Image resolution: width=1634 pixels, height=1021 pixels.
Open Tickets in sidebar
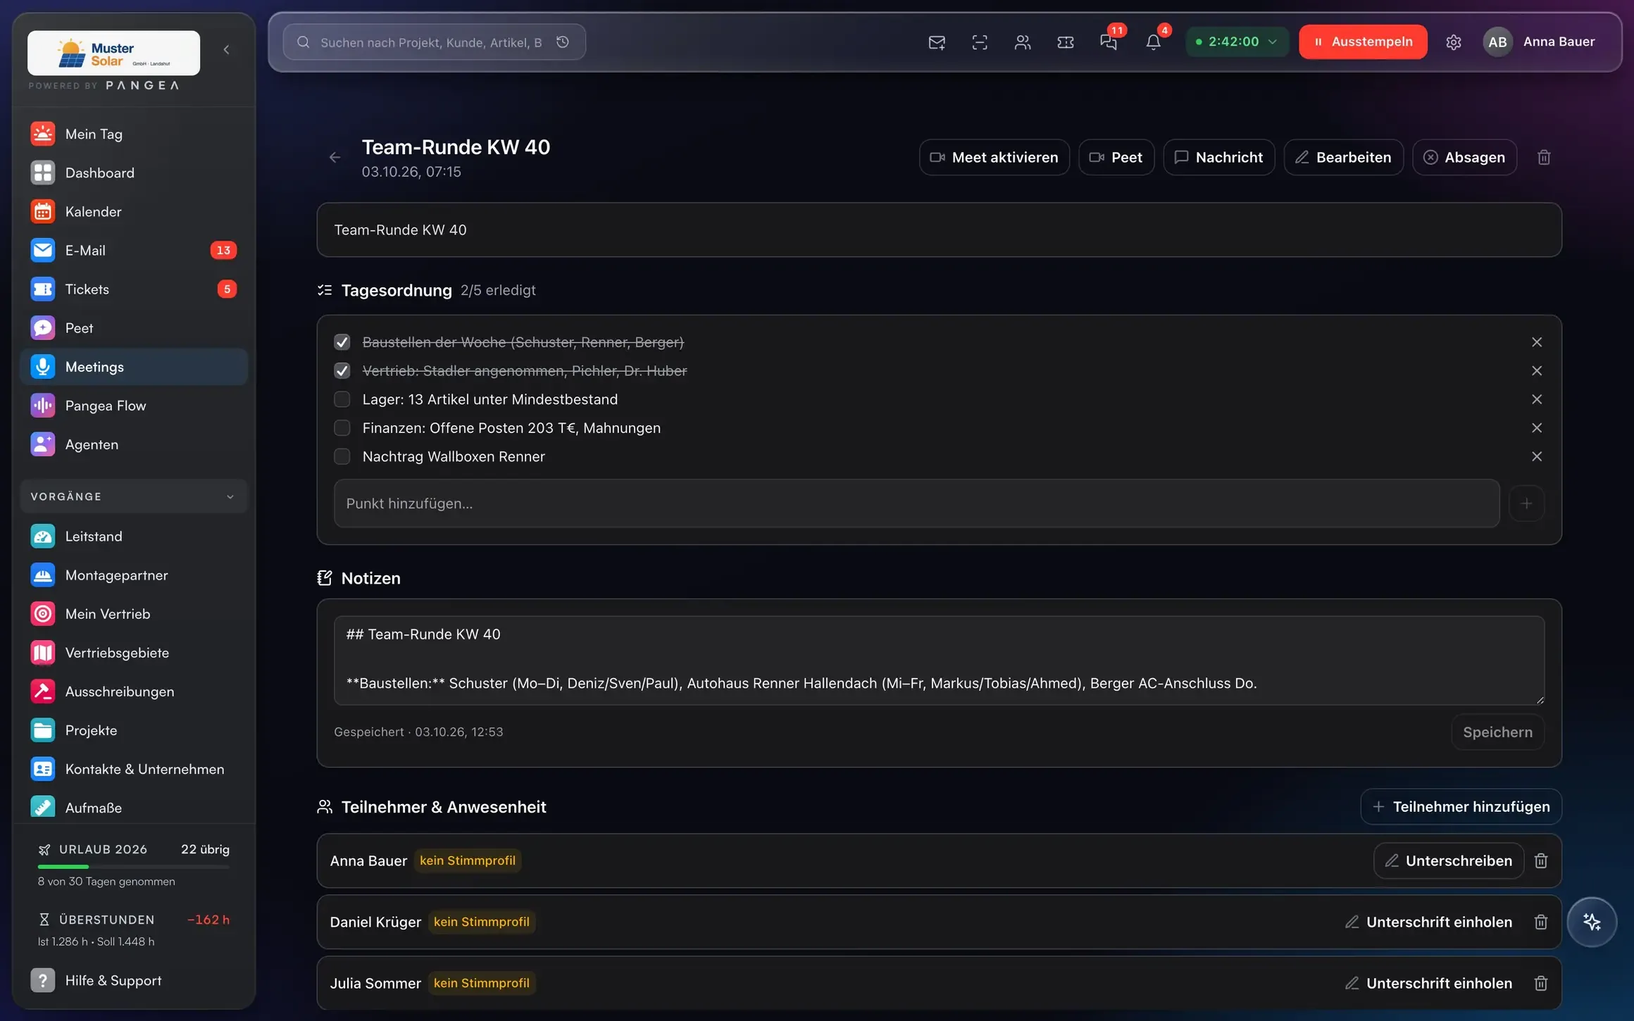[134, 289]
